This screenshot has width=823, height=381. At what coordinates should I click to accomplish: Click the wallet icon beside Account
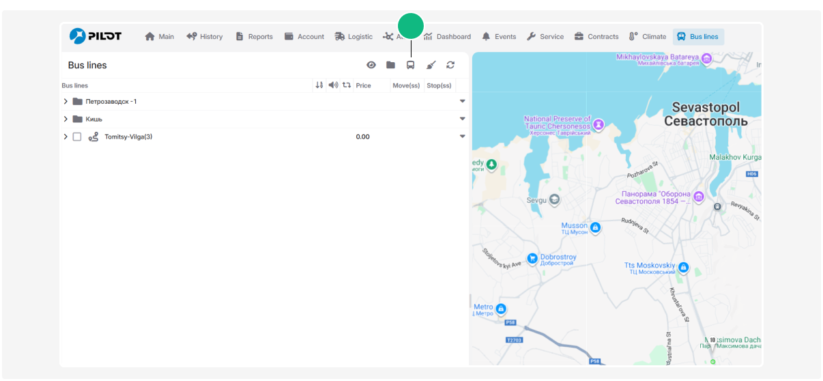pyautogui.click(x=289, y=37)
